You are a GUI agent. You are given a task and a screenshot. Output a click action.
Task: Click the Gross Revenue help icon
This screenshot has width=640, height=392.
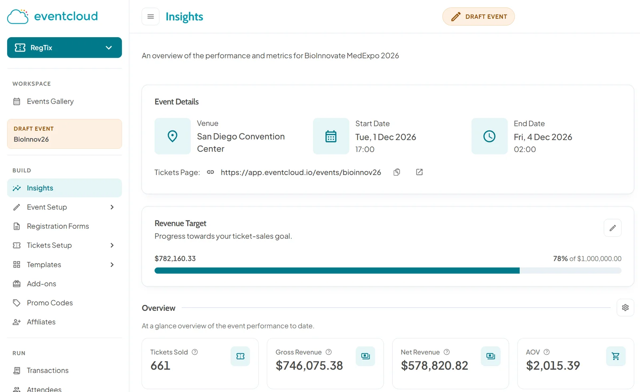(329, 352)
